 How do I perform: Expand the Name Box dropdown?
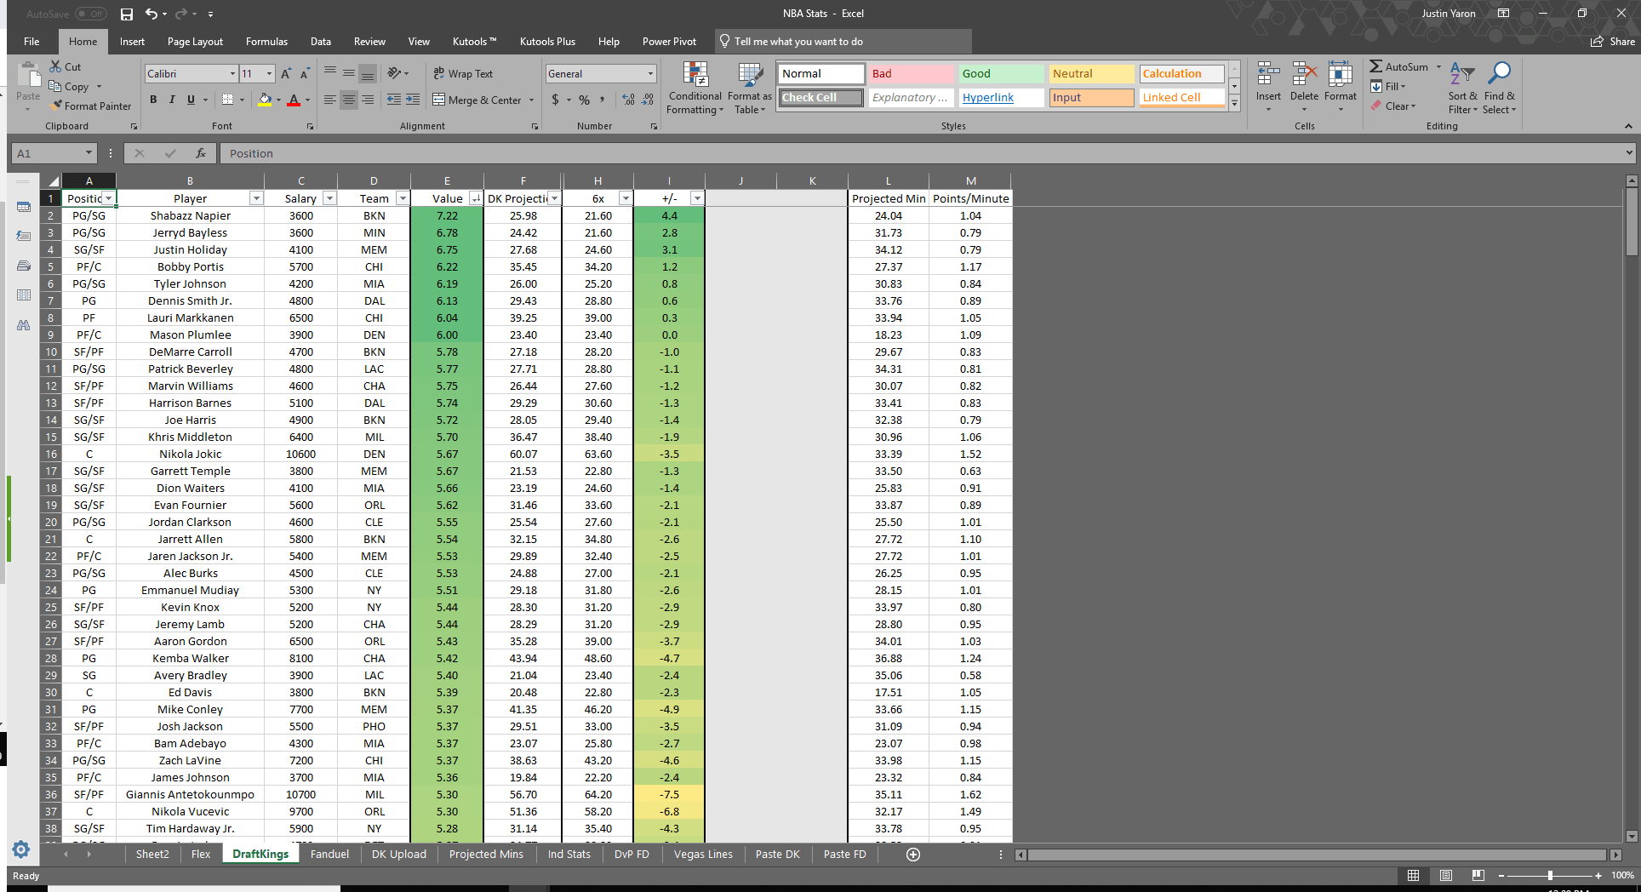click(x=89, y=153)
